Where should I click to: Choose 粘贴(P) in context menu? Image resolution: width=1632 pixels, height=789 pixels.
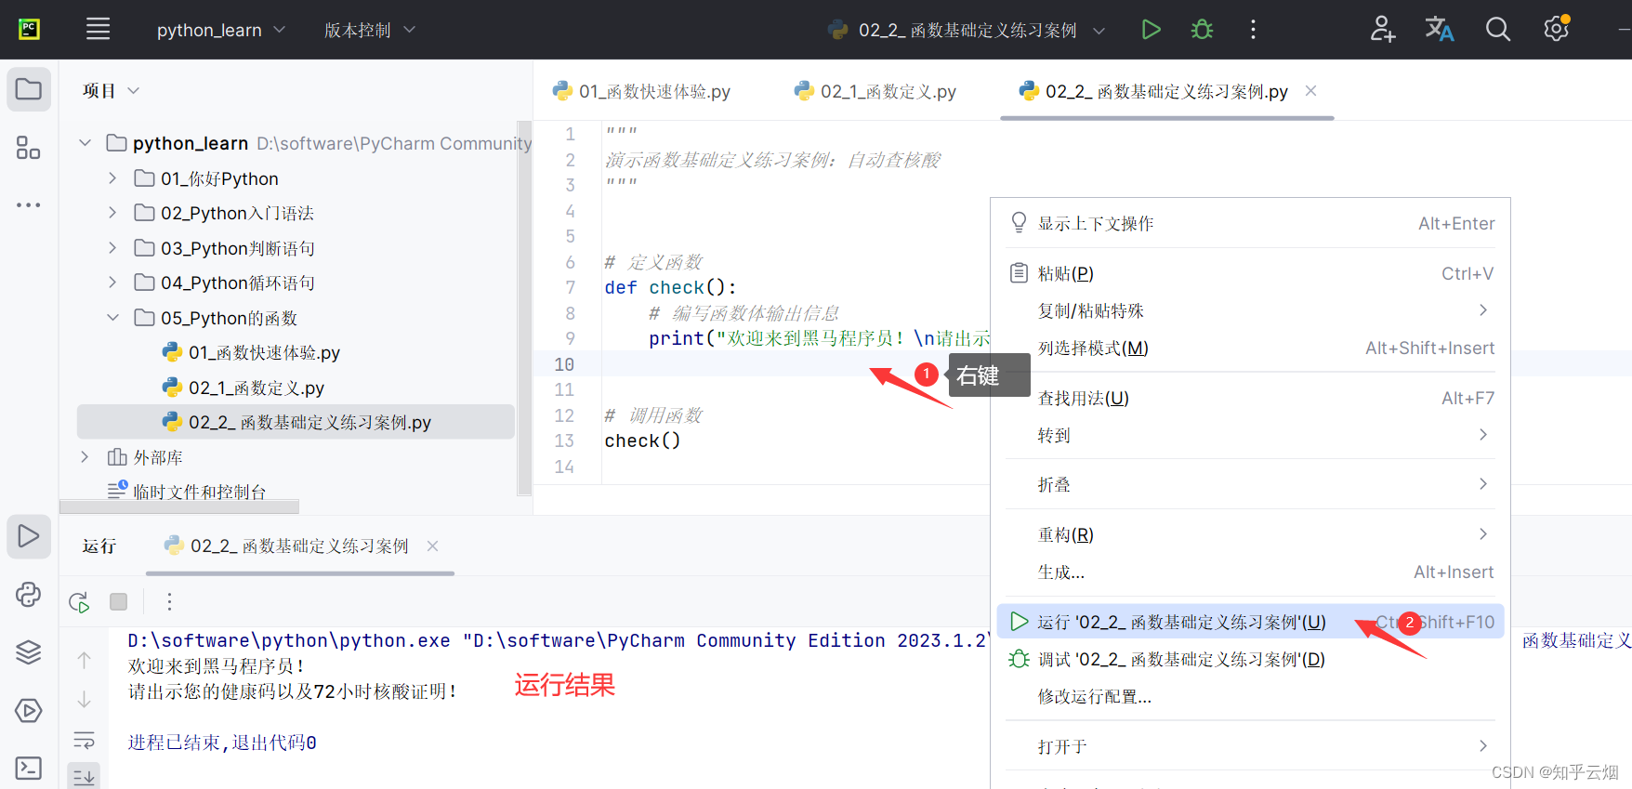(x=1250, y=273)
